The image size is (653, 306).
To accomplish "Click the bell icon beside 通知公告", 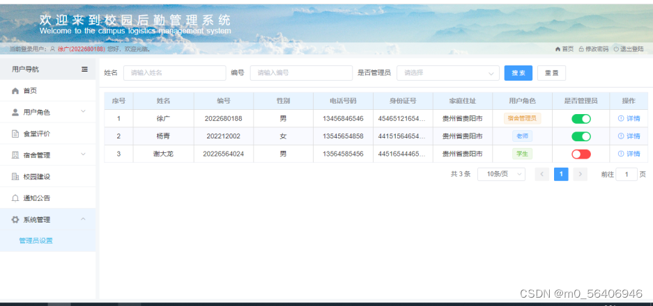I will coord(15,198).
